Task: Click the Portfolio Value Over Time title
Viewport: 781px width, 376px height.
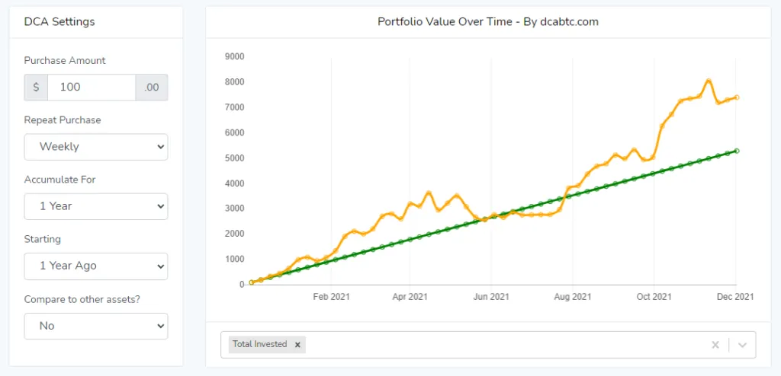Action: click(x=488, y=22)
